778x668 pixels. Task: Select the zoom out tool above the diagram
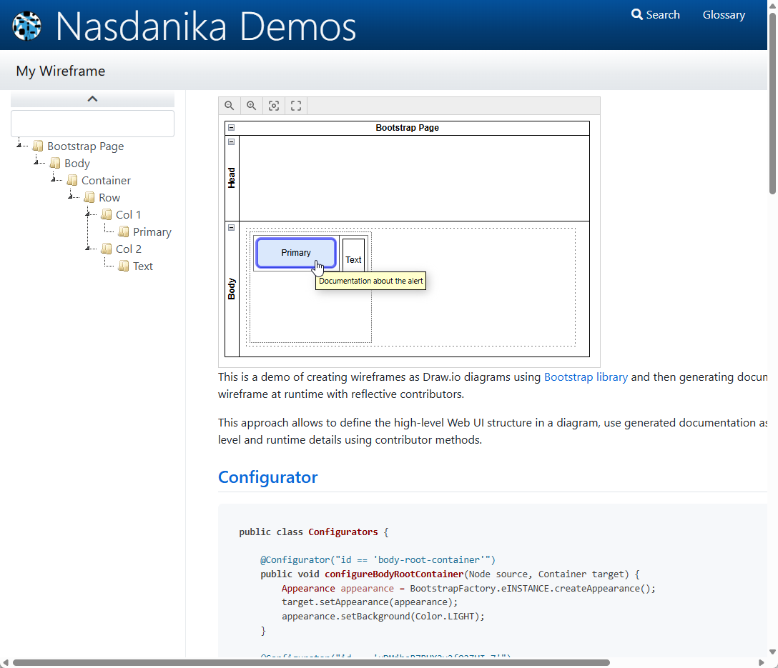[230, 105]
